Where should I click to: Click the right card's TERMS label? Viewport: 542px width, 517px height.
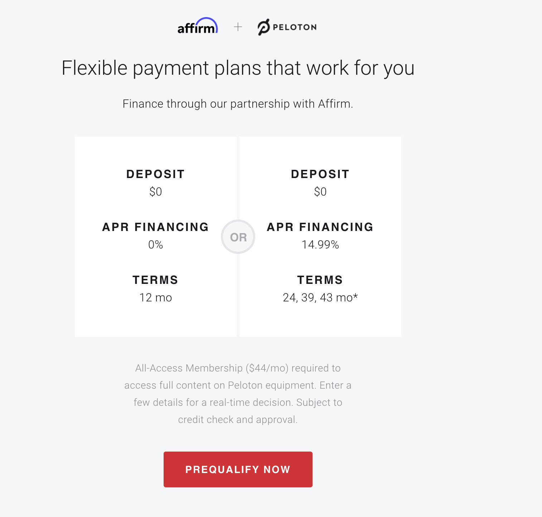[320, 280]
